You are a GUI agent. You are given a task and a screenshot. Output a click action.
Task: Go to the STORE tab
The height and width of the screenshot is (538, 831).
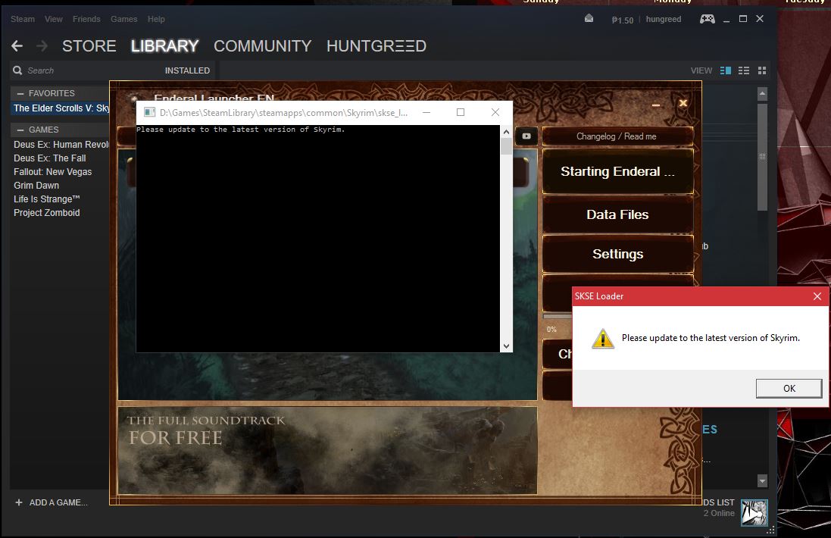pos(89,46)
